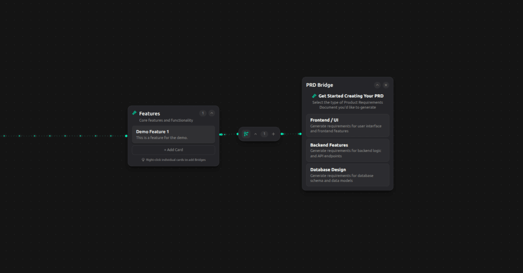Screen dimensions: 523x273
Task: Click the 'Core features and functionality' subtitle
Action: coord(166,120)
